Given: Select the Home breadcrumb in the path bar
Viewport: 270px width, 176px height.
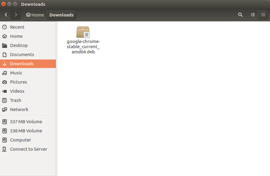Looking at the screenshot, I should point(35,15).
